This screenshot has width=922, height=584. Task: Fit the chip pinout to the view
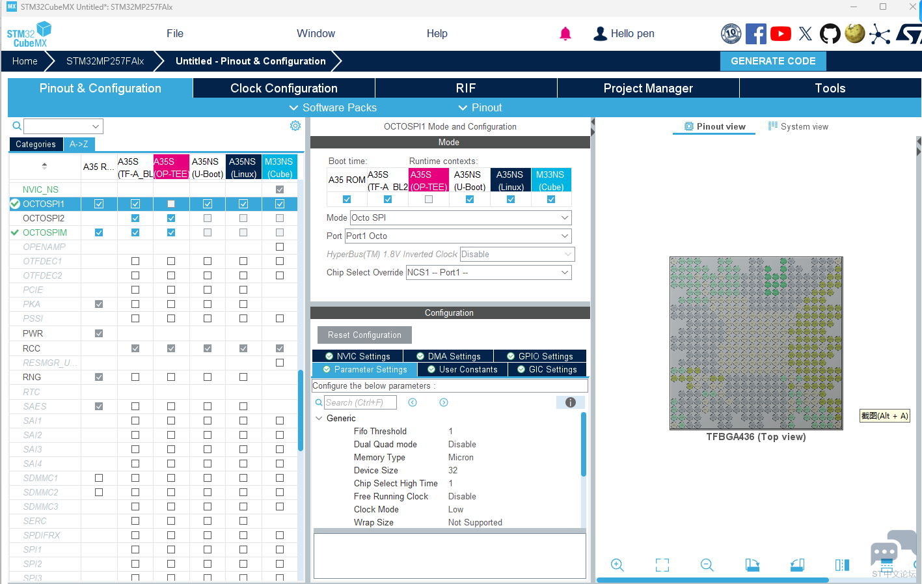(662, 565)
